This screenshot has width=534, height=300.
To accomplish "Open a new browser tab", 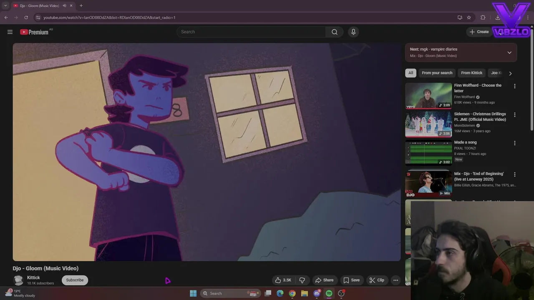I will [81, 6].
